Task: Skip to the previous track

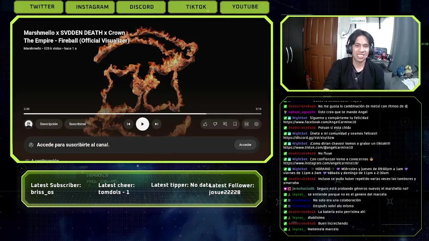Action: [x=128, y=124]
